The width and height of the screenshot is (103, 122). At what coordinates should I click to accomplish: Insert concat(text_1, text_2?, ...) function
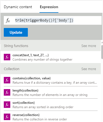51,57
